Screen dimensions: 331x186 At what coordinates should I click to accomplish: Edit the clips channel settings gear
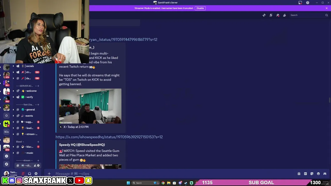38,166
